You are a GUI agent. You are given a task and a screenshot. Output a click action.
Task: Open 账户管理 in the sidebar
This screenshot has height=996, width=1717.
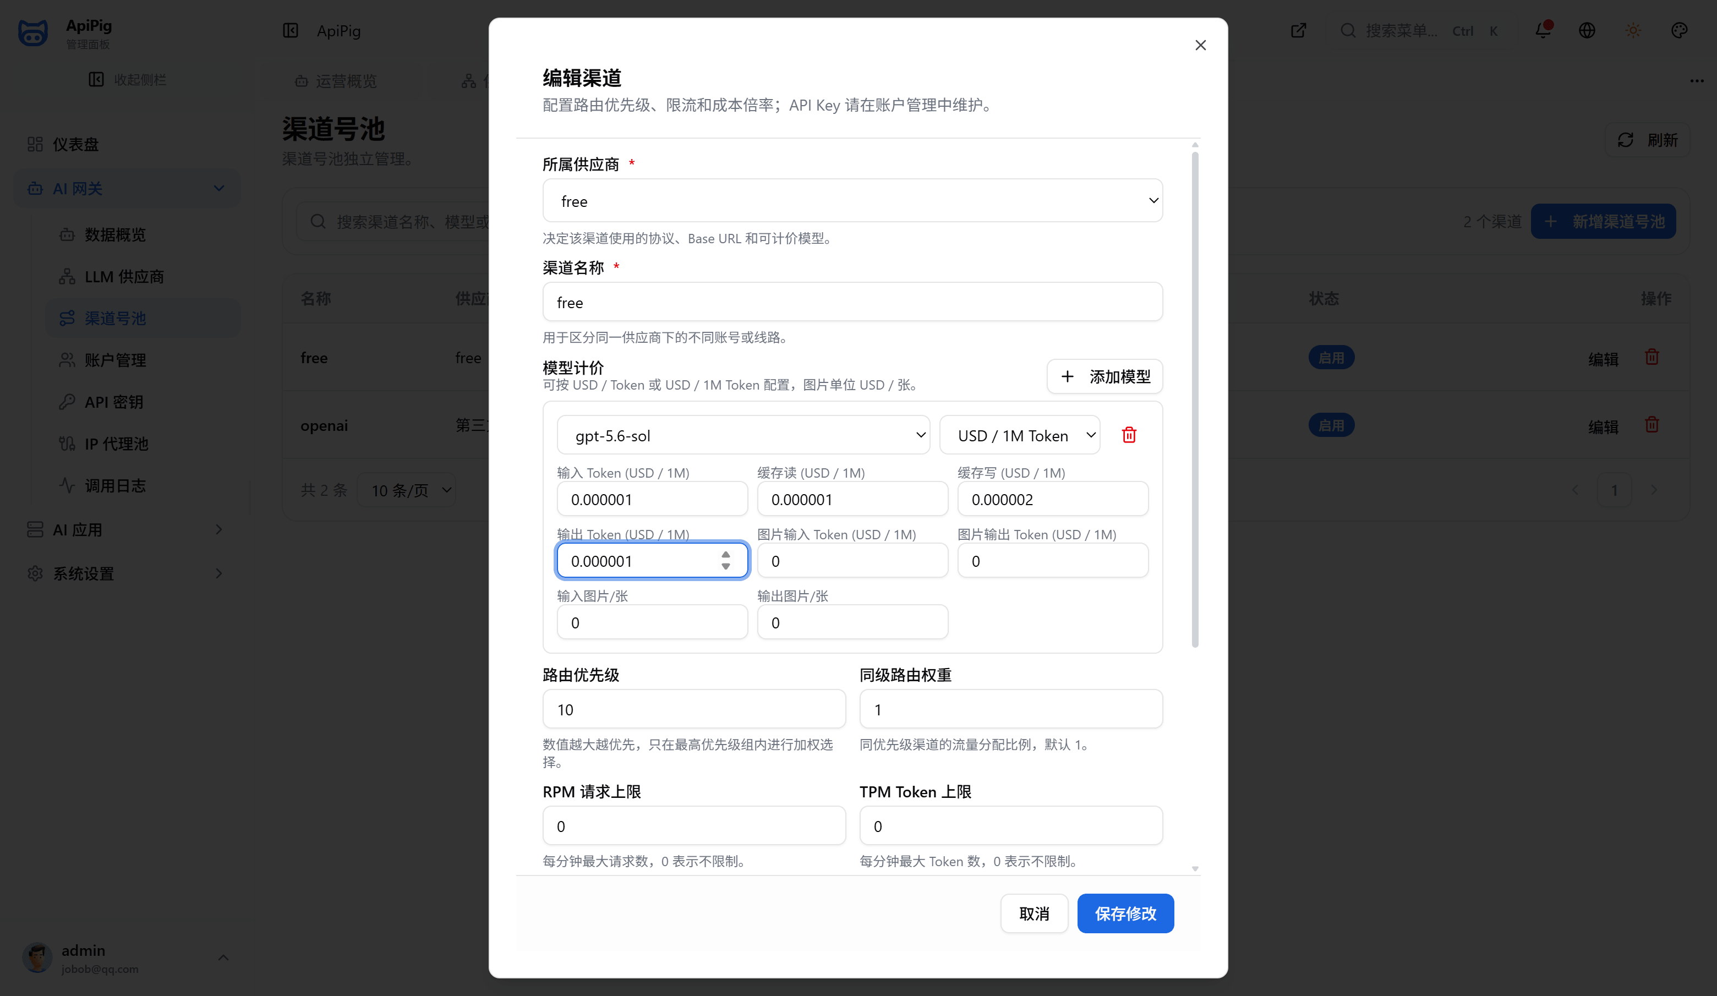pyautogui.click(x=143, y=360)
